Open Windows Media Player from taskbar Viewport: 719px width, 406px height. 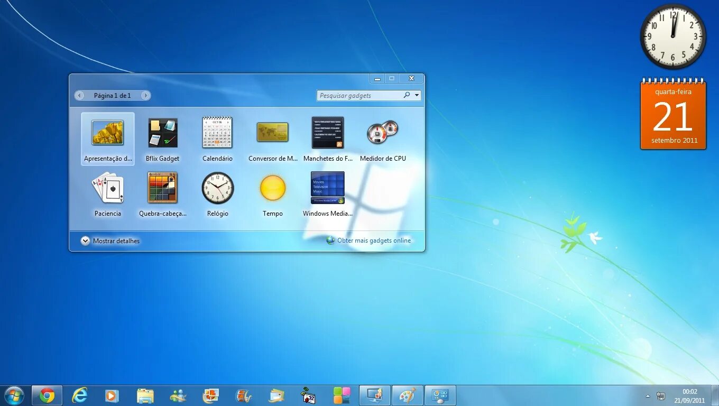click(112, 395)
